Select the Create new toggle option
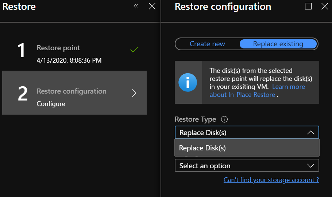Screen dimensions: 332x197 pyautogui.click(x=207, y=44)
